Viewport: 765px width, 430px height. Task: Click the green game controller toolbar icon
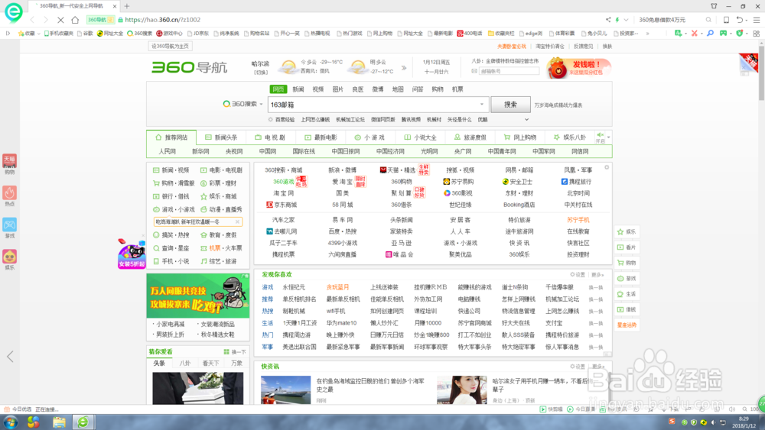pos(723,34)
